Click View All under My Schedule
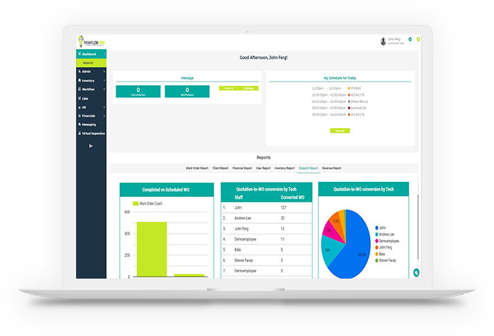The height and width of the screenshot is (336, 494). [x=339, y=130]
